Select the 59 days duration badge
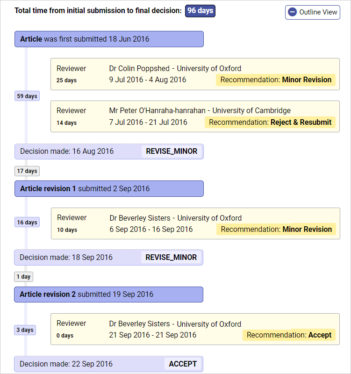 [x=27, y=96]
